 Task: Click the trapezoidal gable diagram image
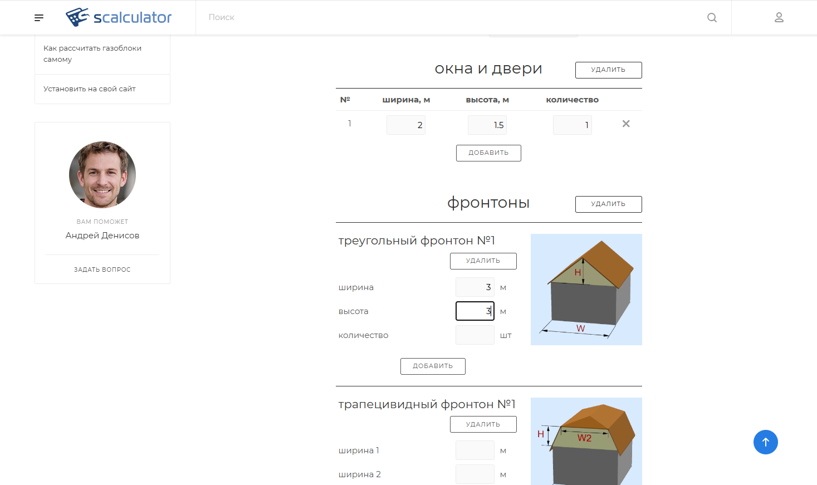click(586, 441)
